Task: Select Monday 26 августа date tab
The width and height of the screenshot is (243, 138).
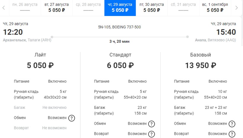Action: 25,8
